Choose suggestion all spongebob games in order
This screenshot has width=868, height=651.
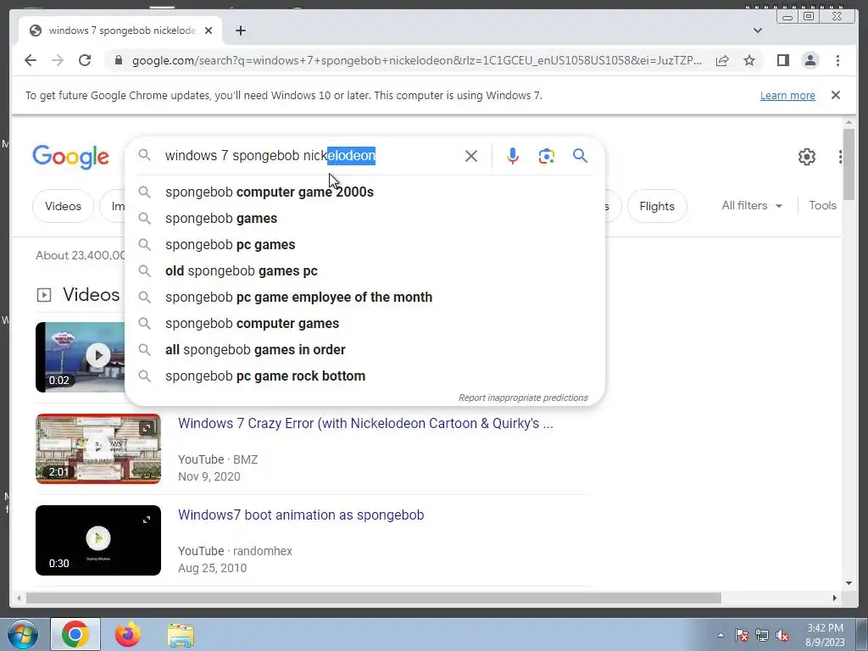[x=364, y=350]
